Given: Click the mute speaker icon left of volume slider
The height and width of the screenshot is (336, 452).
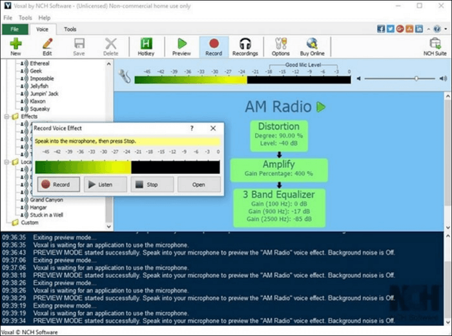Looking at the screenshot, I should point(358,78).
